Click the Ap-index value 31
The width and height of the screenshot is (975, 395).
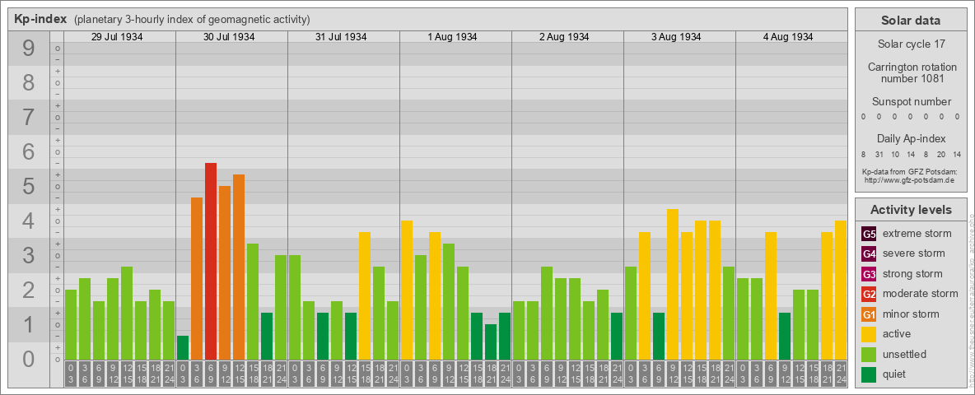tap(879, 154)
